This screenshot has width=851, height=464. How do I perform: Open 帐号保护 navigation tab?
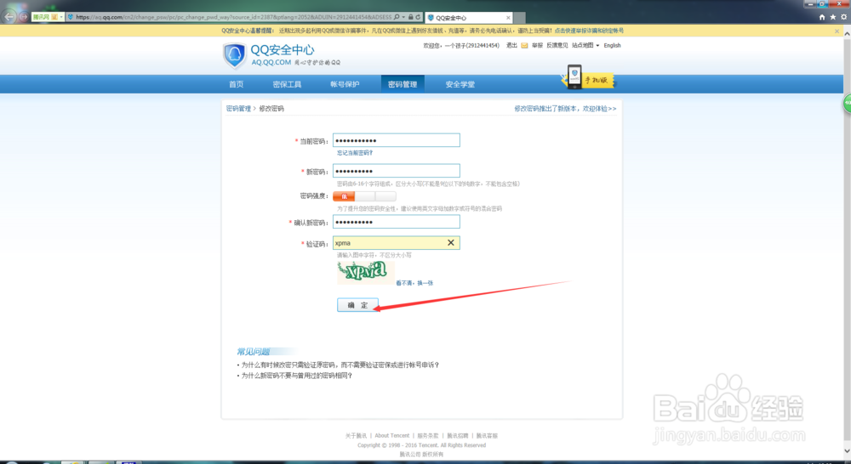[345, 84]
